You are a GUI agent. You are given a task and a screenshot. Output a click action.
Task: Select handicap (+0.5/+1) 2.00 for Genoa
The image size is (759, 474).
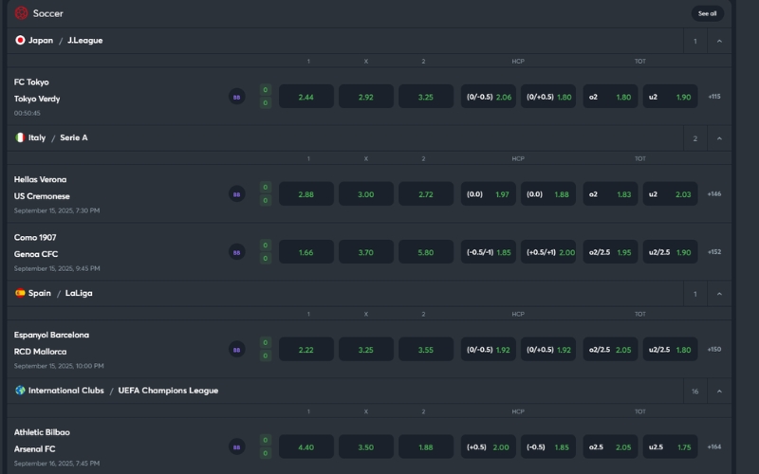pos(548,252)
